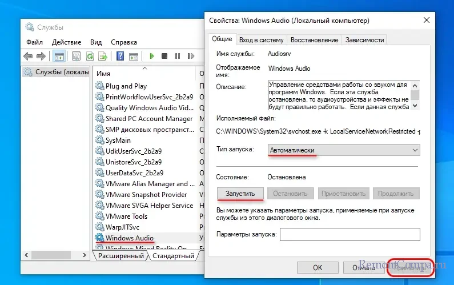Pause service with toolbar pause icon
This screenshot has width=454, height=285.
pos(178,56)
